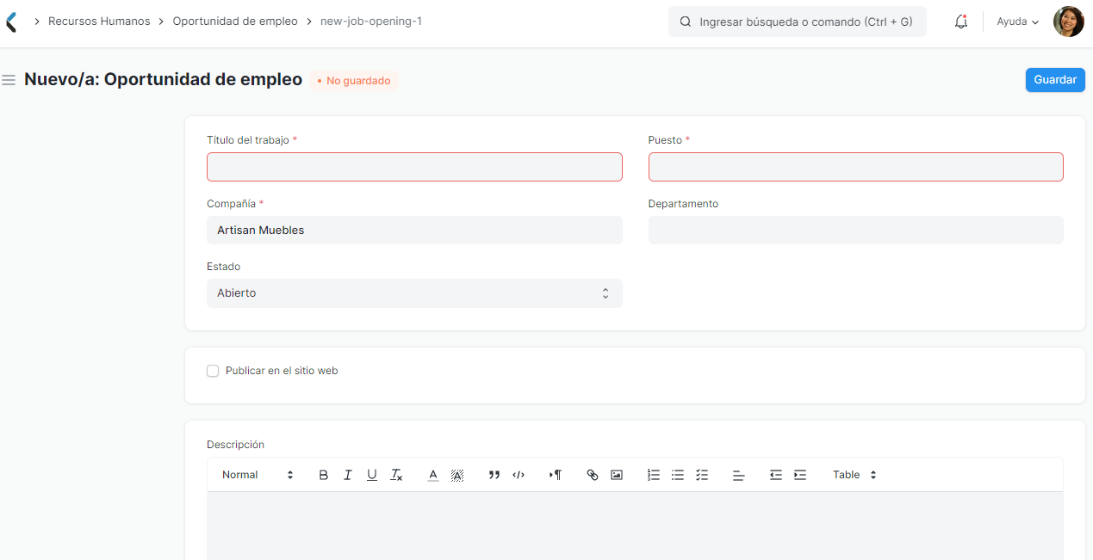Insert a blockquote in the editor
Screen dimensions: 1093x560
click(x=494, y=475)
